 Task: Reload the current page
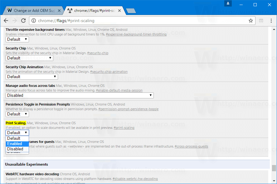point(23,21)
